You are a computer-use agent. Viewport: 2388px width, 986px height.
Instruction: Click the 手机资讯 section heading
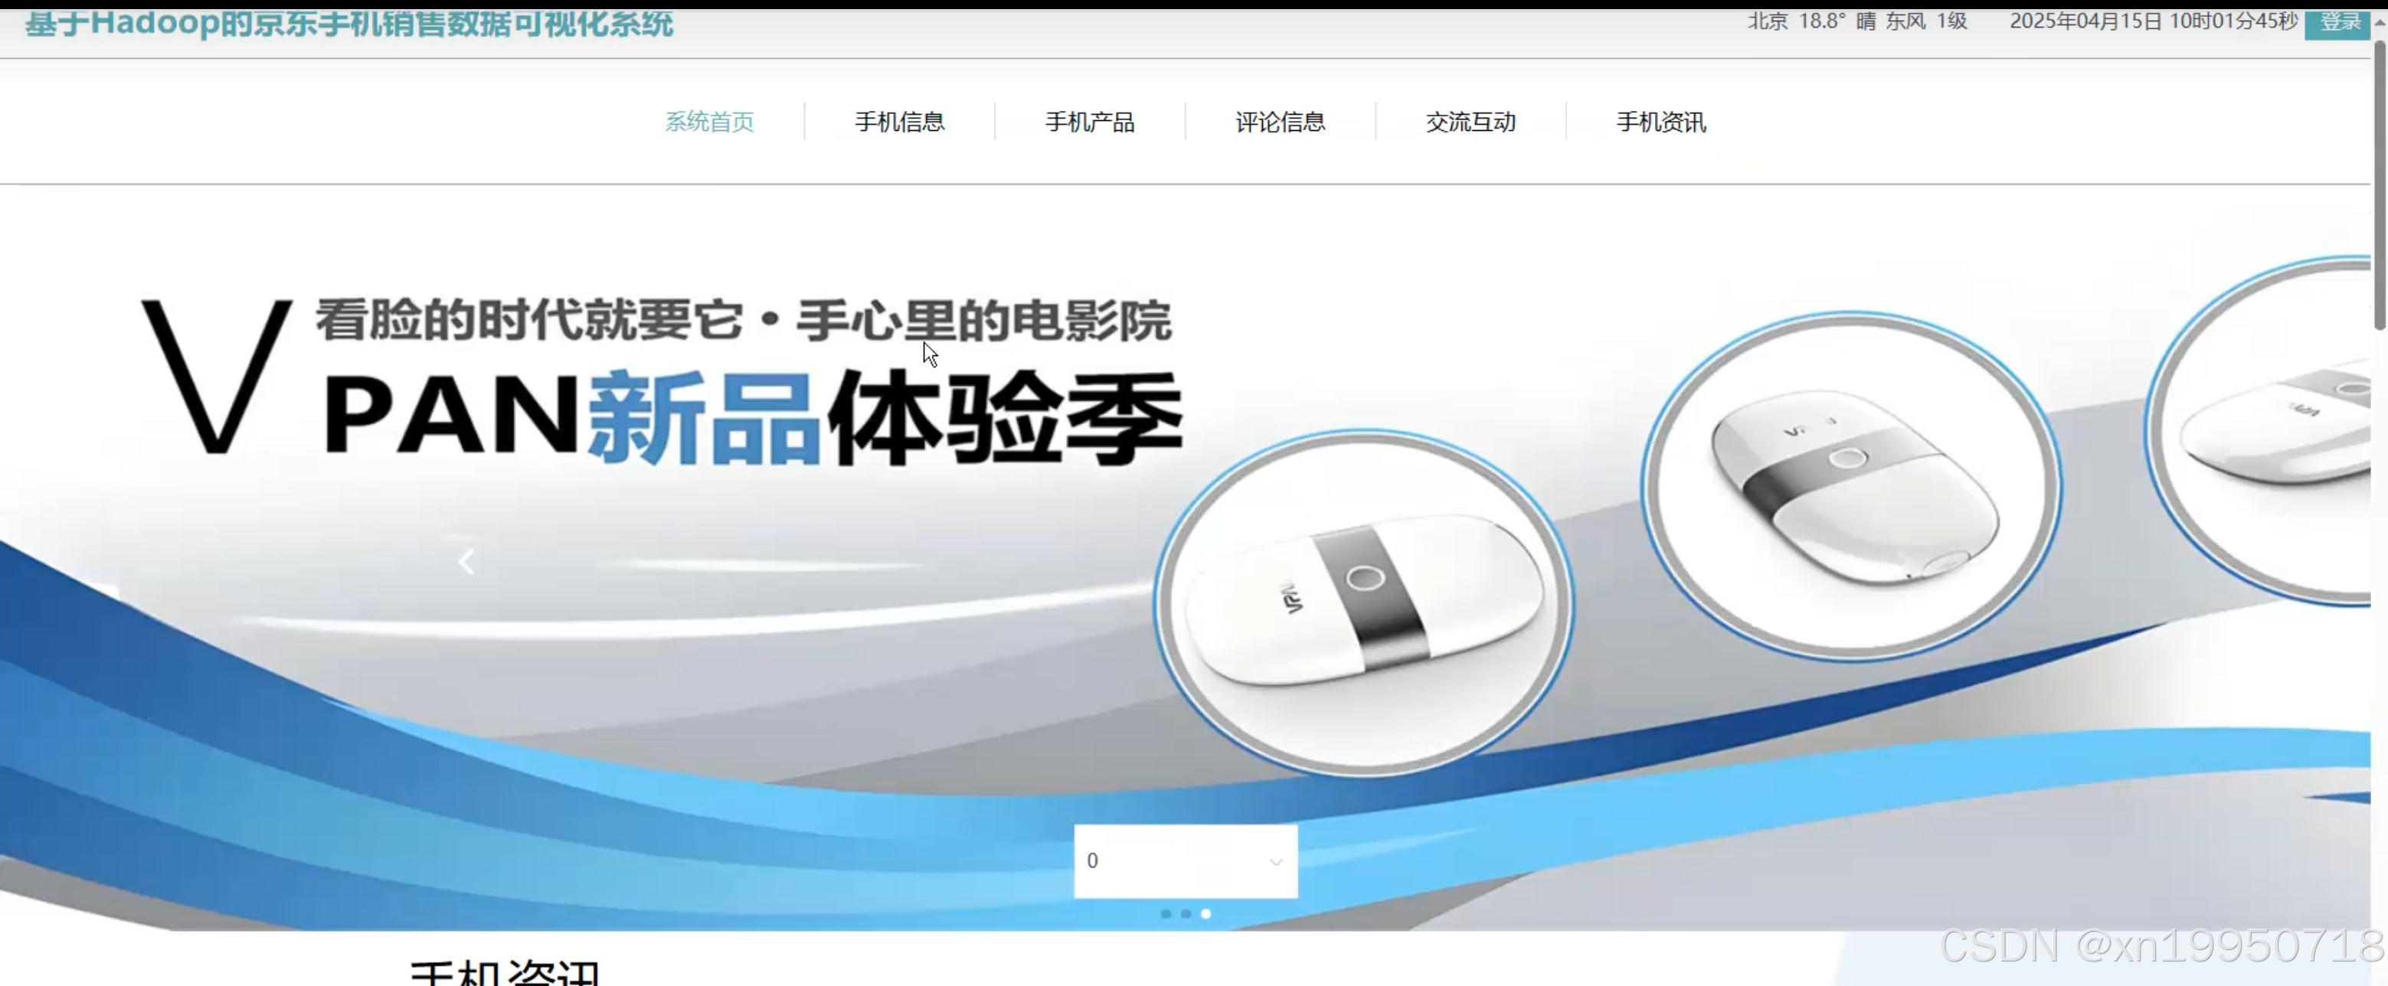click(x=505, y=973)
